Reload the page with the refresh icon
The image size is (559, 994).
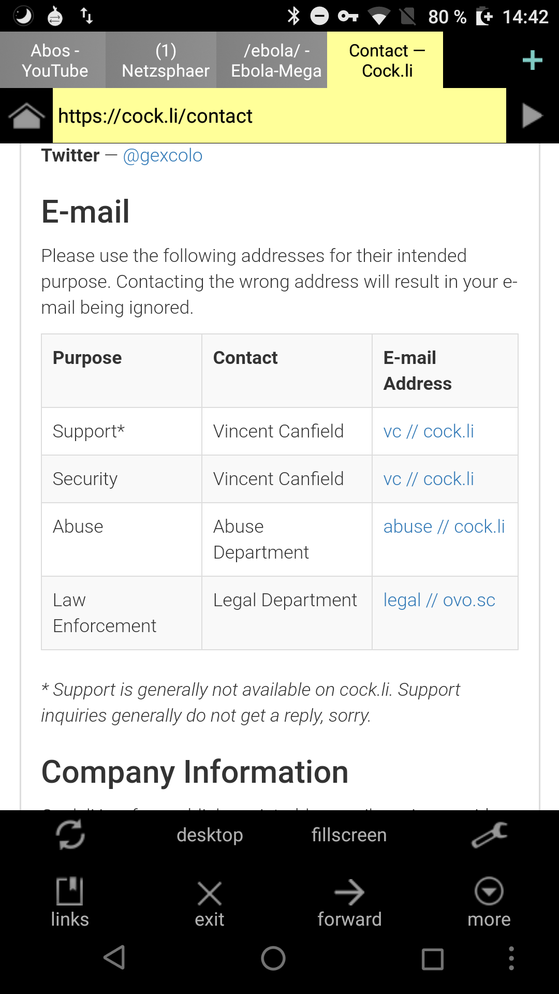pos(70,835)
